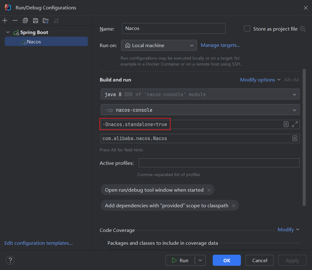Click the Name input field
Image resolution: width=312 pixels, height=270 pixels.
coord(174,28)
